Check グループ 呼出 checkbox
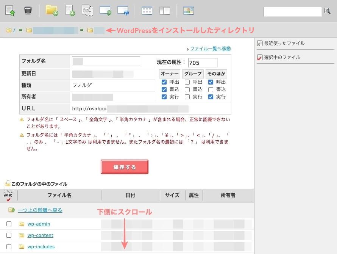Viewport: 337px width, 254px height. point(187,82)
